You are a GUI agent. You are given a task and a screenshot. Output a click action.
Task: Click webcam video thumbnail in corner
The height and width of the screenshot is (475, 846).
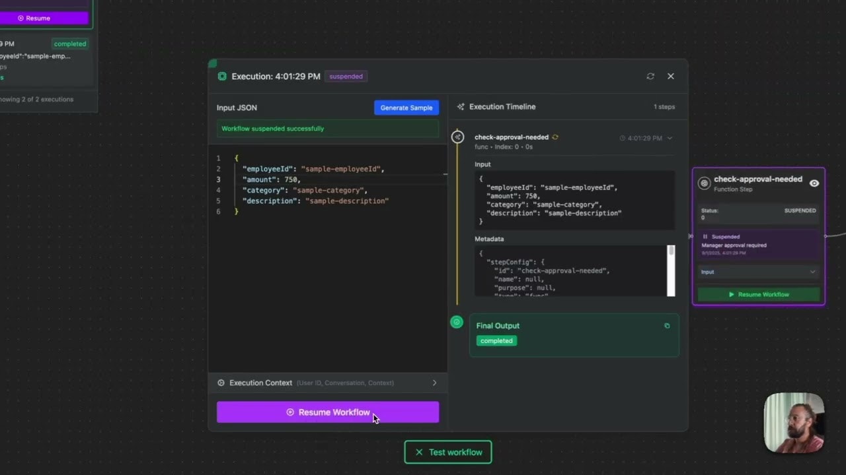point(794,423)
